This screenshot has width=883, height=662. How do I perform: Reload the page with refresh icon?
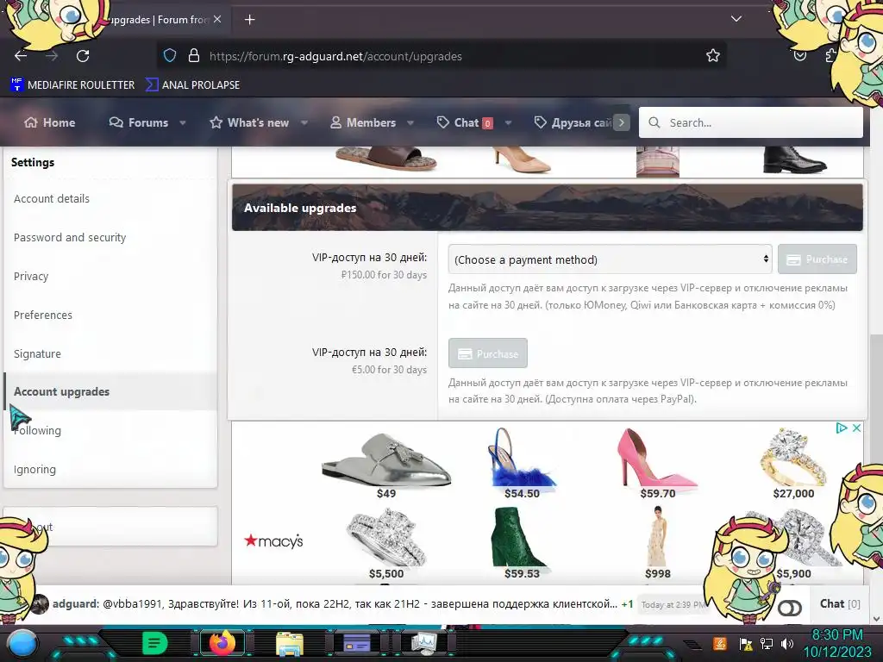pyautogui.click(x=83, y=56)
